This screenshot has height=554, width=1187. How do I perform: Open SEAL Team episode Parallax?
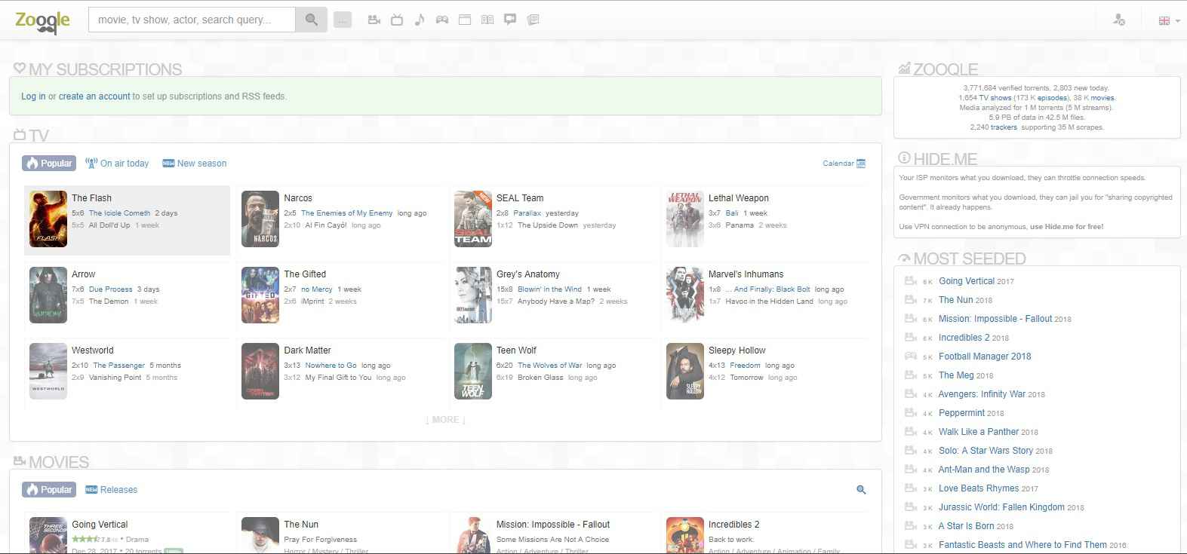click(x=527, y=213)
